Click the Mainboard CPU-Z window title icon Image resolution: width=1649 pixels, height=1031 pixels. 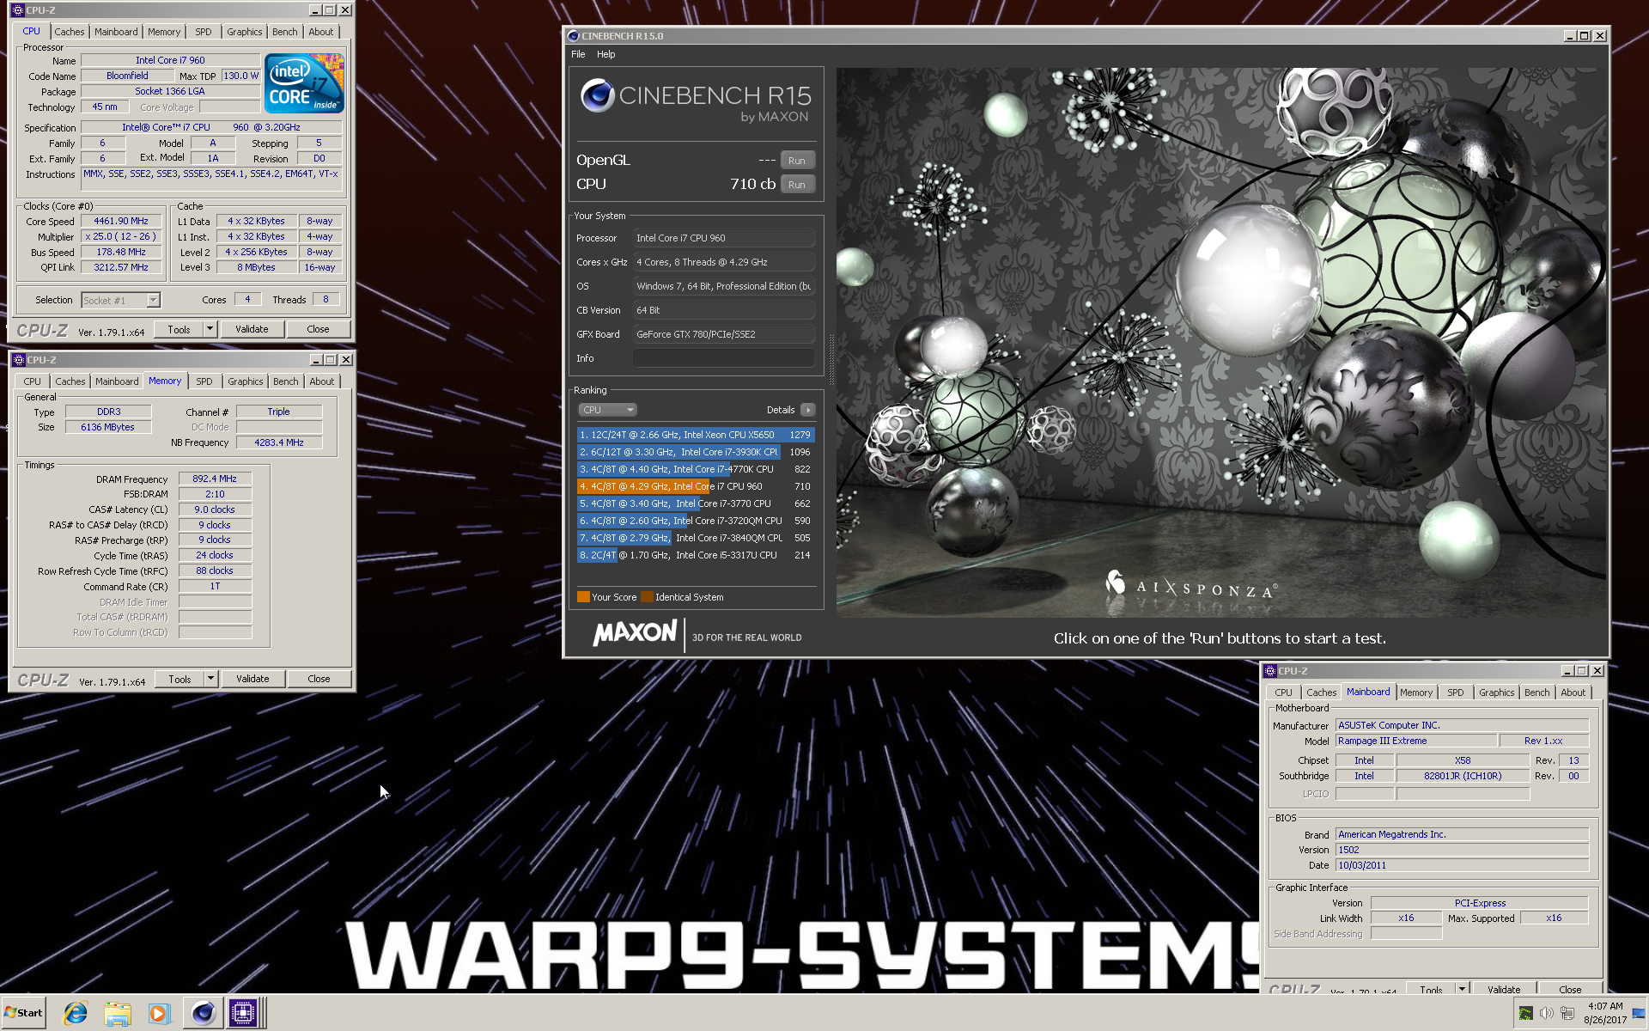[1270, 671]
